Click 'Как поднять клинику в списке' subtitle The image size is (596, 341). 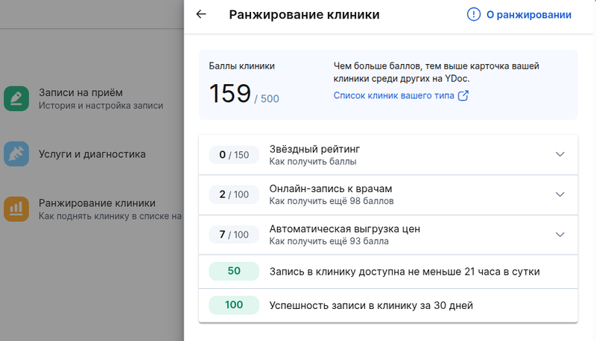[110, 216]
